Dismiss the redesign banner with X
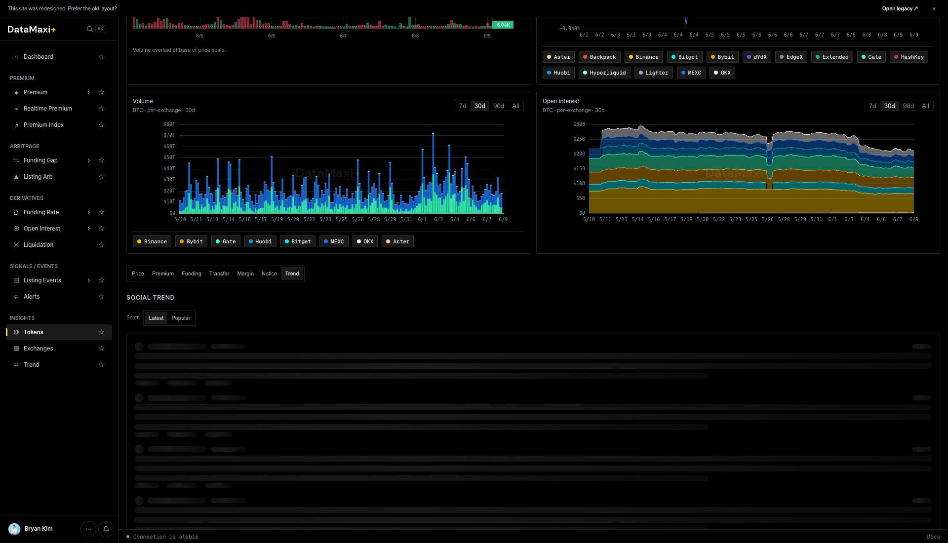 tap(934, 8)
